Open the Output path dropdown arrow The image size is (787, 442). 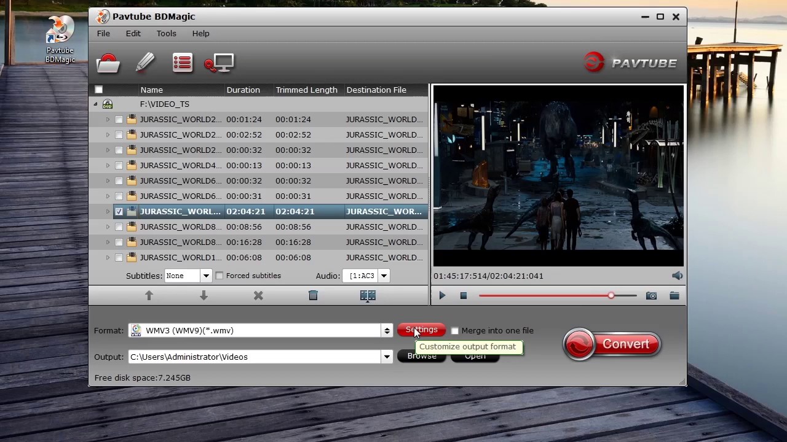[x=387, y=357]
